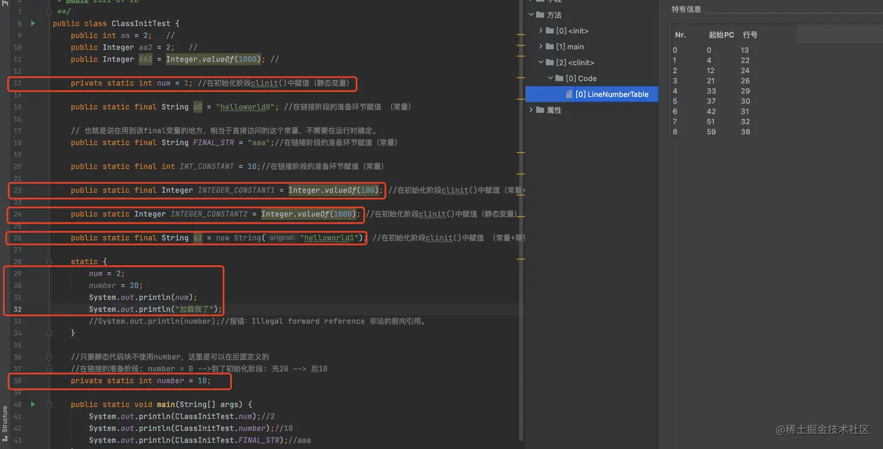Click the 起始PC column header
The height and width of the screenshot is (449, 883).
coord(721,35)
